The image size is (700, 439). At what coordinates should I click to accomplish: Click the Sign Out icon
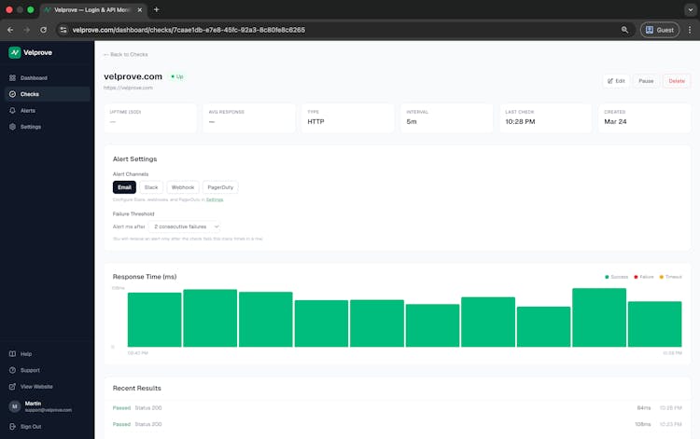tap(12, 426)
